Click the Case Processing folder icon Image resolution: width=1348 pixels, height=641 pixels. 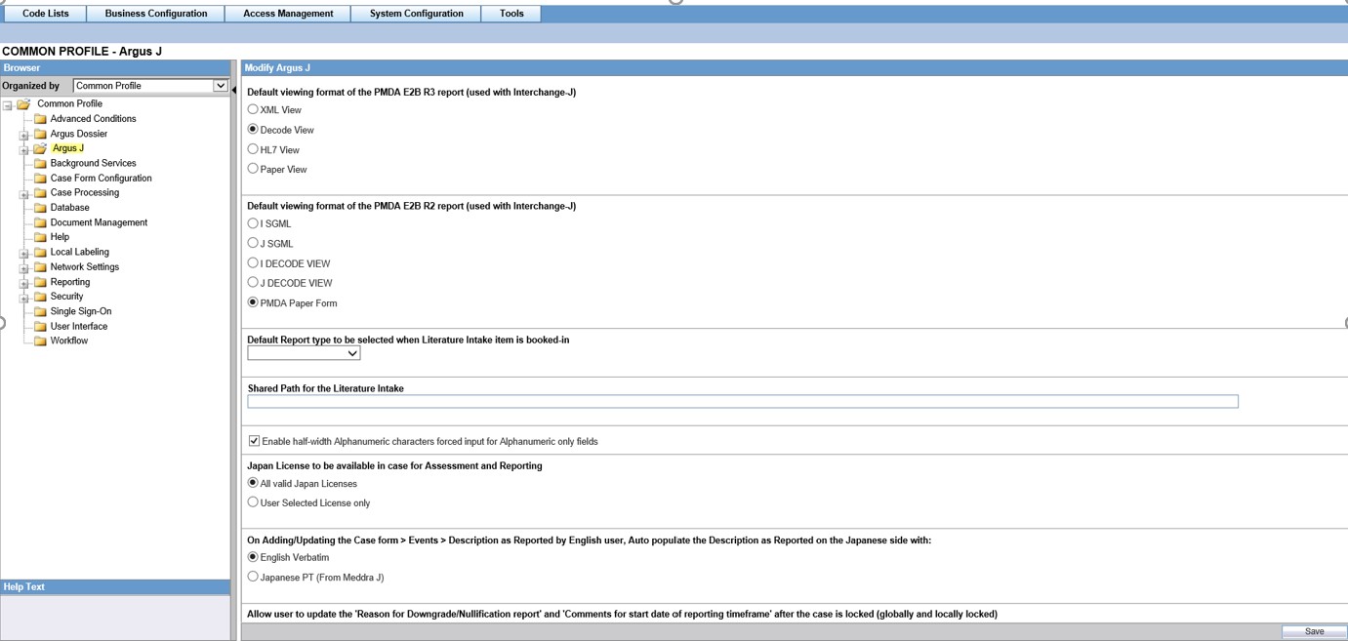pos(40,193)
